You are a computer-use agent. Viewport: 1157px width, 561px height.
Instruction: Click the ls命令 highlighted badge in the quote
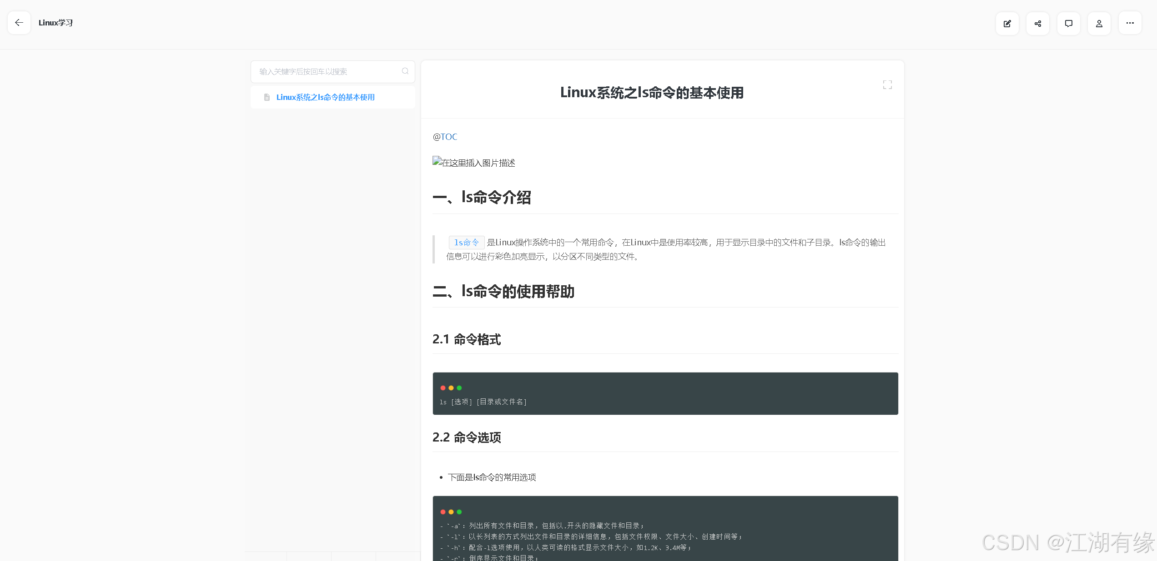tap(466, 242)
